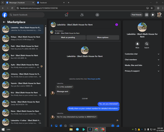Open Windows Start menu
Viewport: 164px width, 132px height.
coord(3,129)
